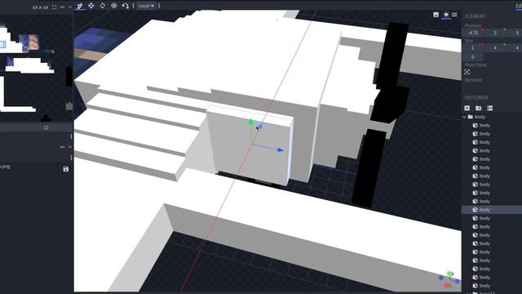Edit Position Y field showing 3
The height and width of the screenshot is (294, 522).
495,33
